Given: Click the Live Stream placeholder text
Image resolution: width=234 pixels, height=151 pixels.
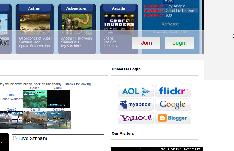Looking at the screenshot, I should coord(33,138).
